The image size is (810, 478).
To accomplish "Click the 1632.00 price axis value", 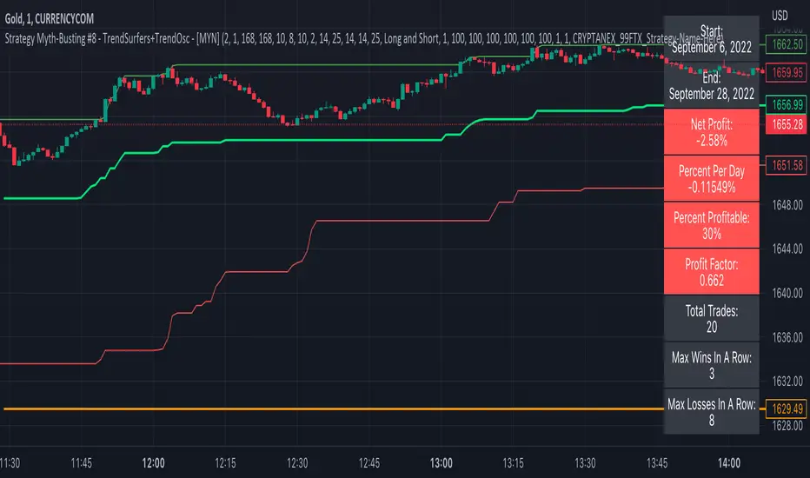I will click(x=787, y=382).
